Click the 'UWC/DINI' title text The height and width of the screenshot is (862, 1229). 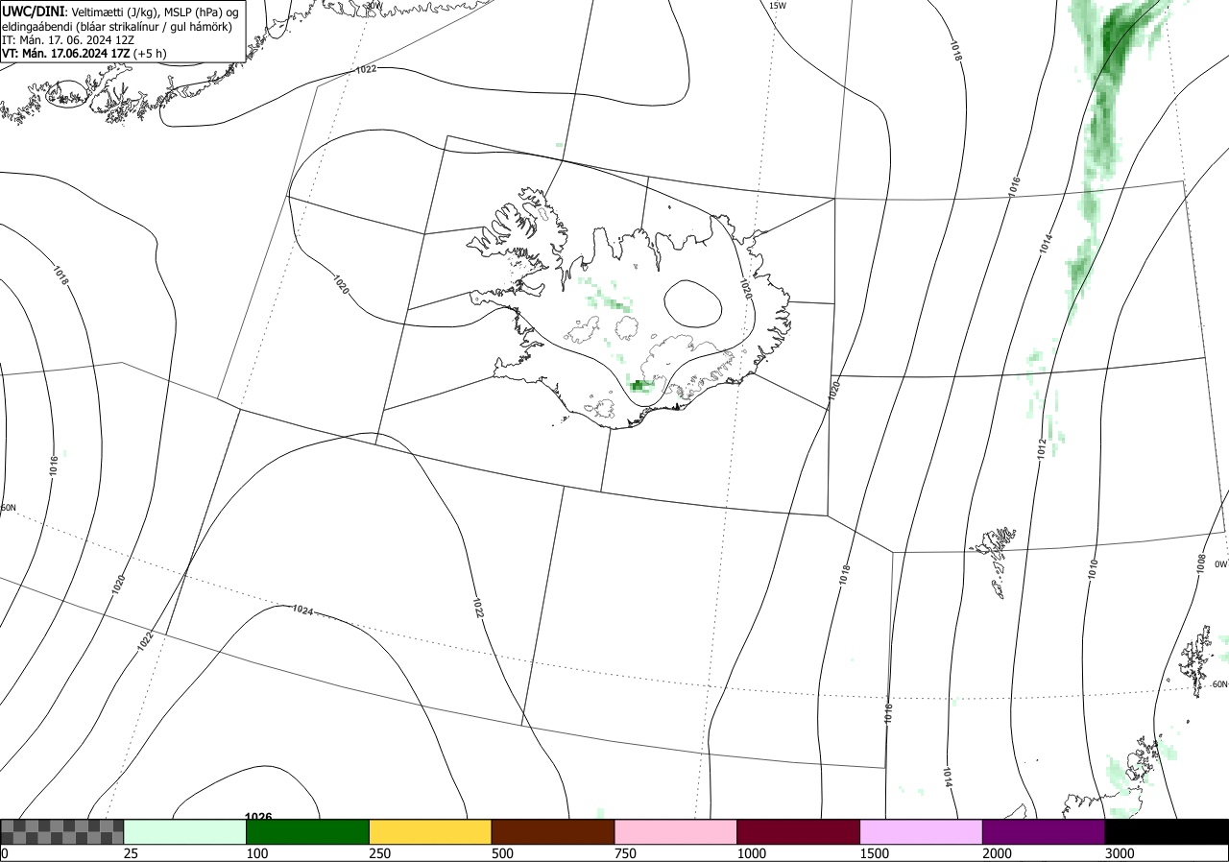pyautogui.click(x=34, y=11)
